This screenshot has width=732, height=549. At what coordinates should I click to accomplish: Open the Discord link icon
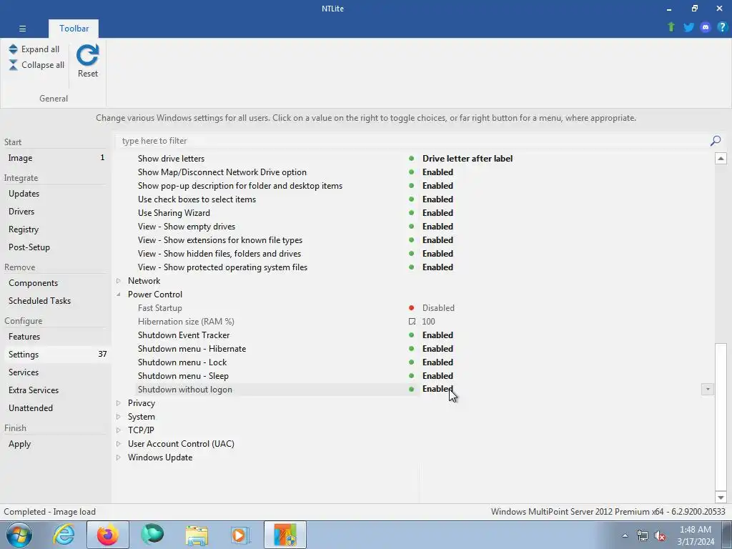(706, 27)
